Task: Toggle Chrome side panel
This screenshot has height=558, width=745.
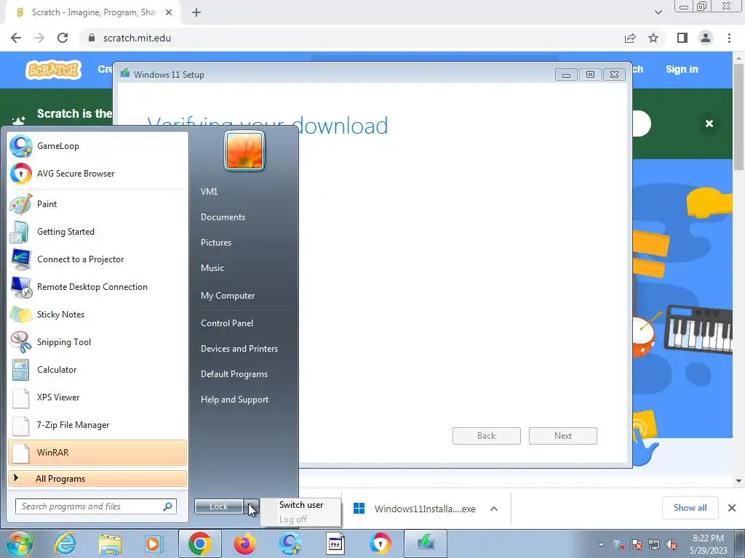Action: pyautogui.click(x=682, y=38)
